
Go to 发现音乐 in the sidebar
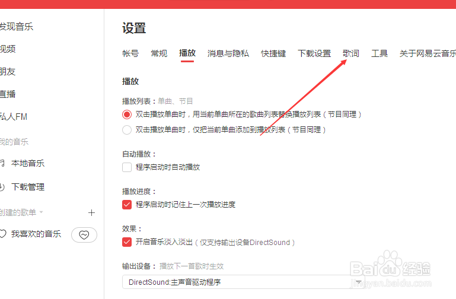pyautogui.click(x=16, y=27)
